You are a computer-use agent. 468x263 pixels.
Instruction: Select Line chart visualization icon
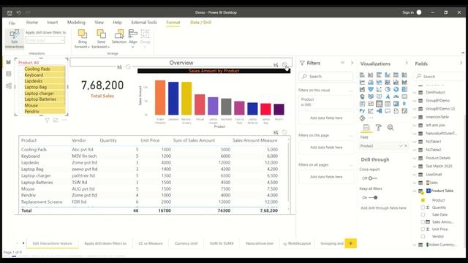pyautogui.click(x=362, y=82)
